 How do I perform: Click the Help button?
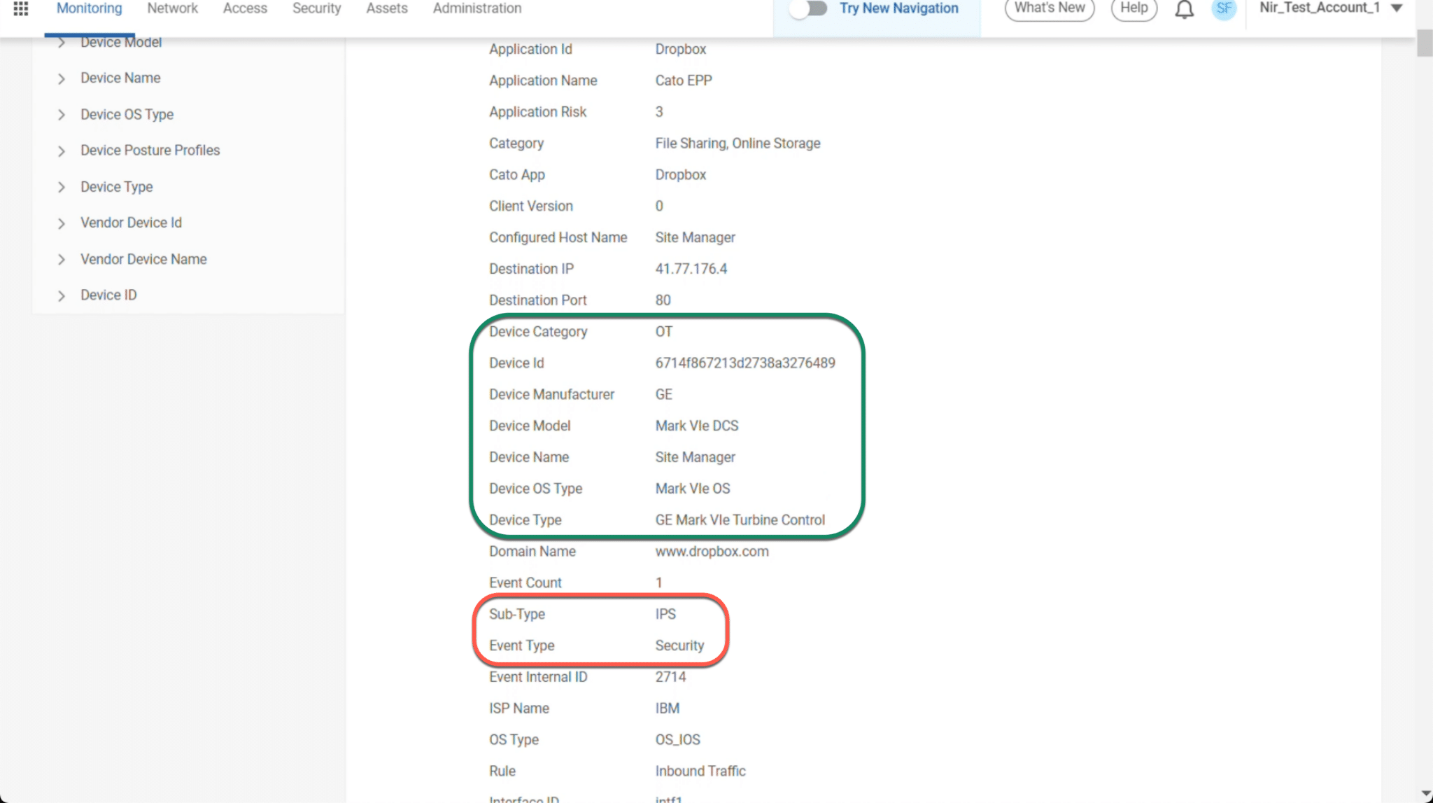click(1134, 8)
